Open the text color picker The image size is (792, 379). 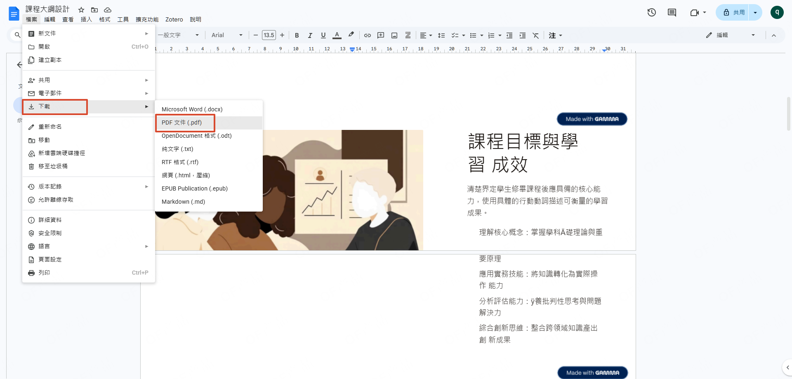tap(337, 35)
